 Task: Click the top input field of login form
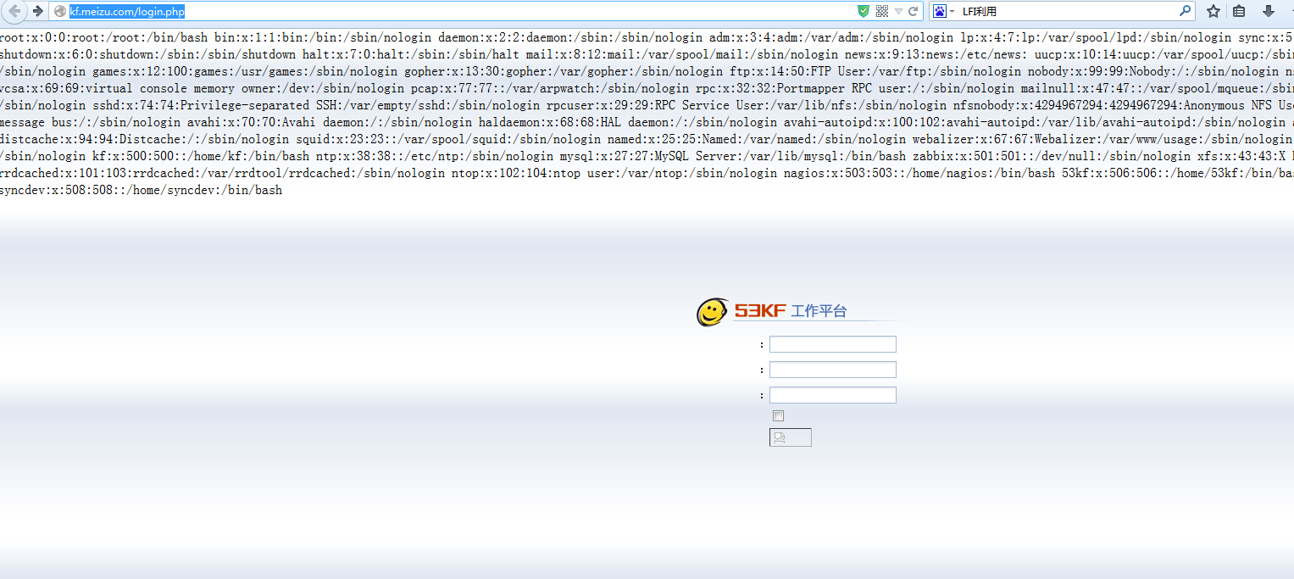pos(833,344)
